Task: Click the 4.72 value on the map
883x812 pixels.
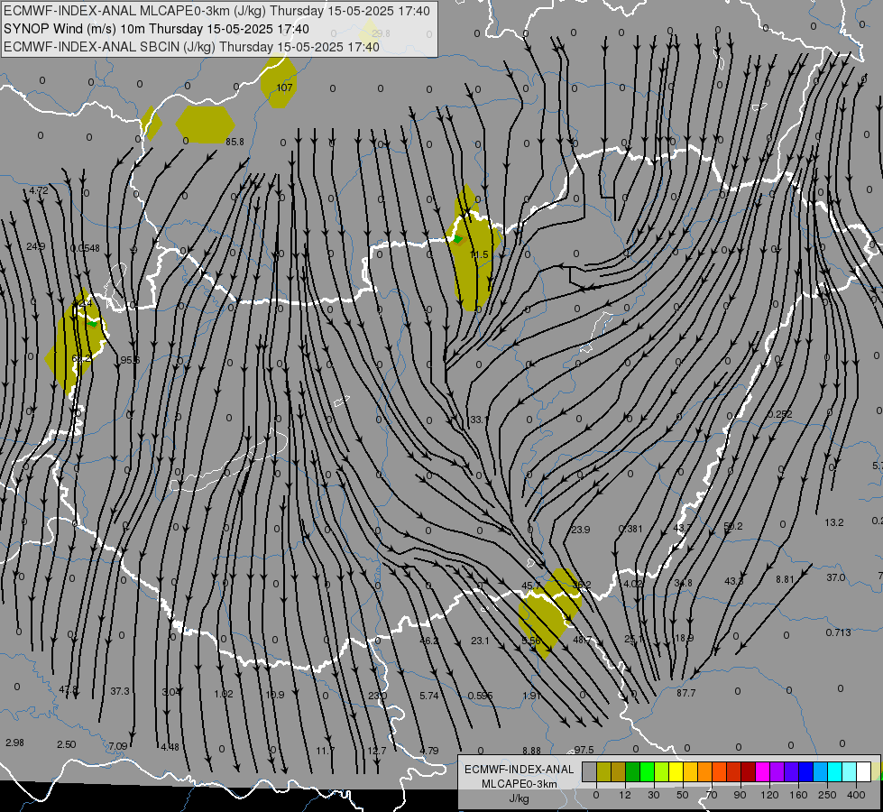Action: pos(39,190)
